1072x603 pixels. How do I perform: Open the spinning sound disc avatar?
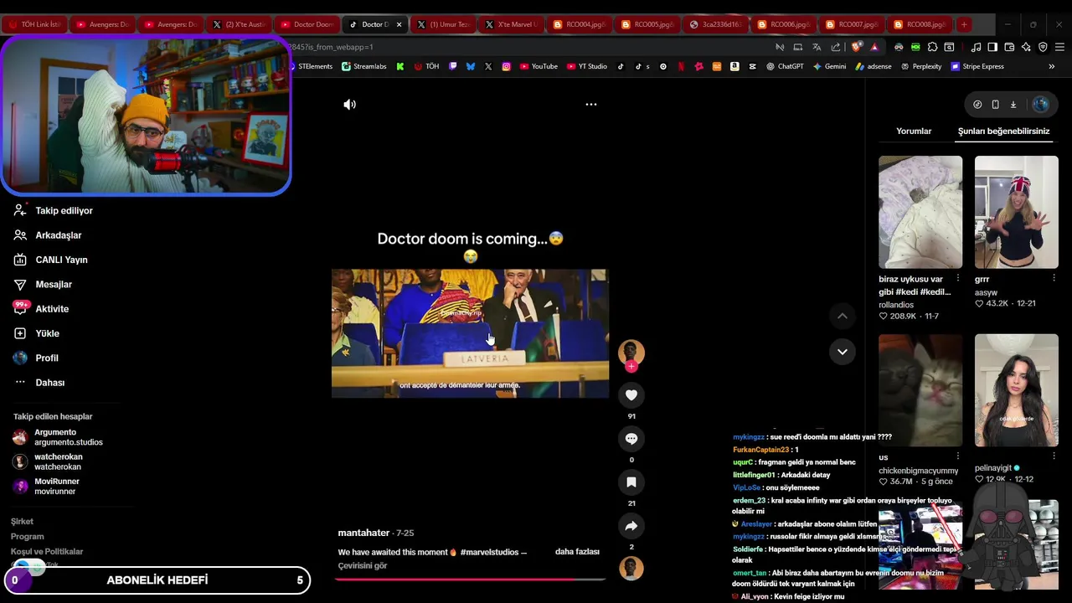coord(631,568)
